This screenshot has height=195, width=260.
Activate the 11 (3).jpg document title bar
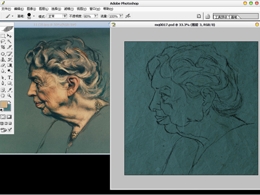[x=55, y=25]
